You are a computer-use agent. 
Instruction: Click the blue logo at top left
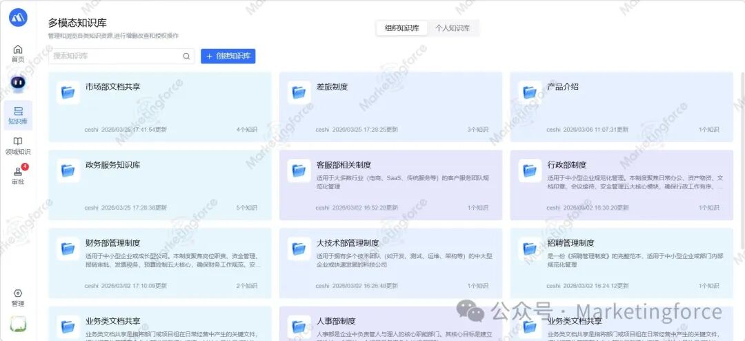pos(18,17)
